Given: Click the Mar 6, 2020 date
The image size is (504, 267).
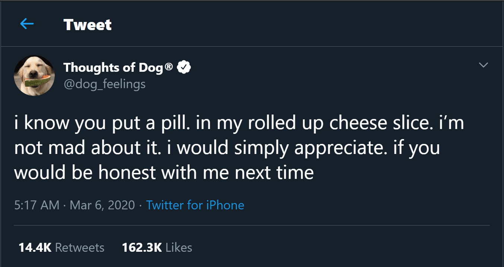Looking at the screenshot, I should [x=102, y=205].
